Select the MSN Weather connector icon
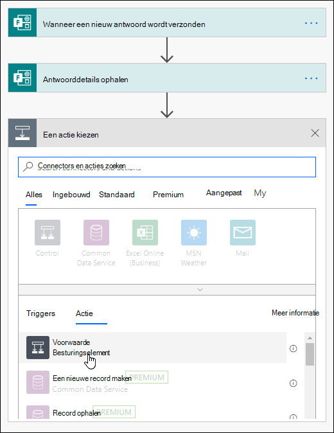Screen dimensions: 334x433 (x=194, y=233)
